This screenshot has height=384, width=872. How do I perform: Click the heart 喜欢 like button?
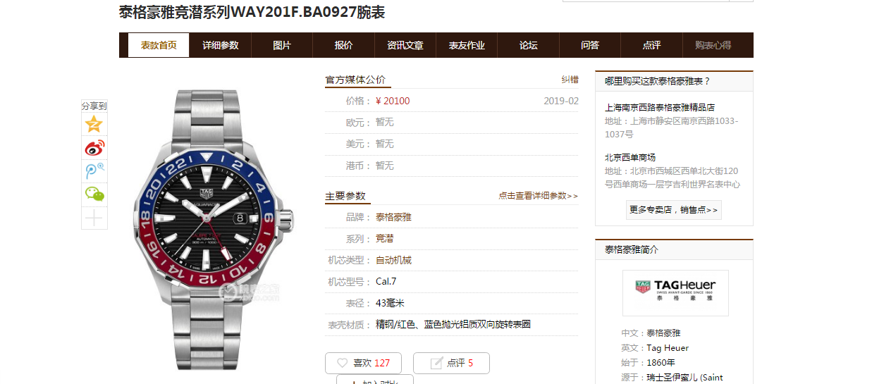(x=363, y=363)
